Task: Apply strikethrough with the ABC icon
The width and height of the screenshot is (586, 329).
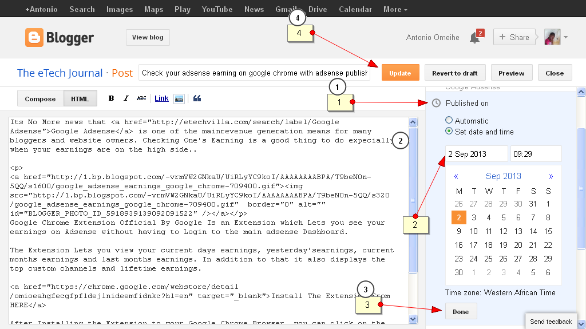Action: pyautogui.click(x=141, y=98)
